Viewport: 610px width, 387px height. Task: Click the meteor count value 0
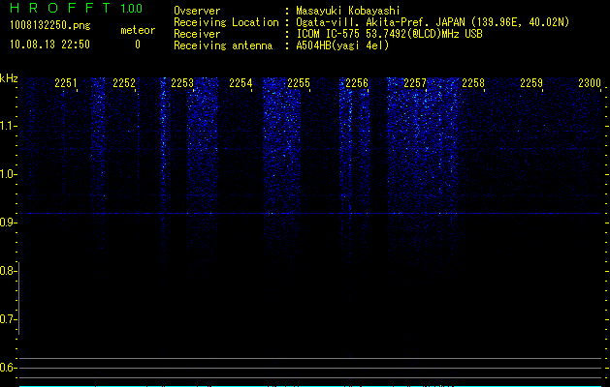point(138,45)
